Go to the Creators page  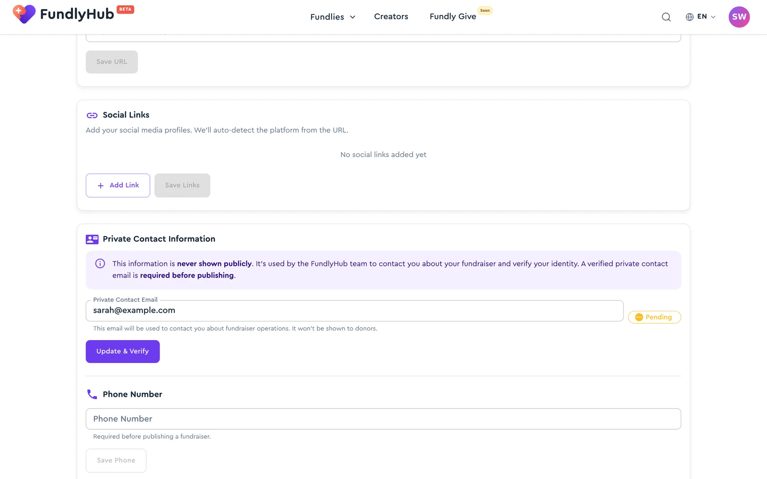click(x=391, y=16)
